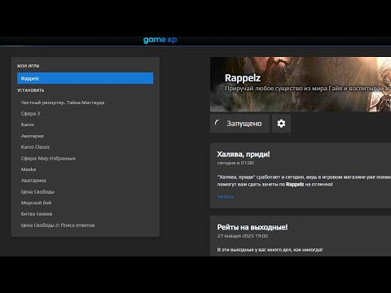The width and height of the screenshot is (391, 293).
Task: Select Аватарика in the game list
Action: click(x=33, y=181)
